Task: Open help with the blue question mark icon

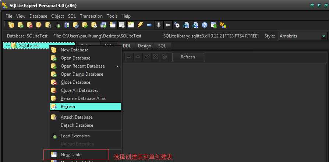Action: point(205,25)
